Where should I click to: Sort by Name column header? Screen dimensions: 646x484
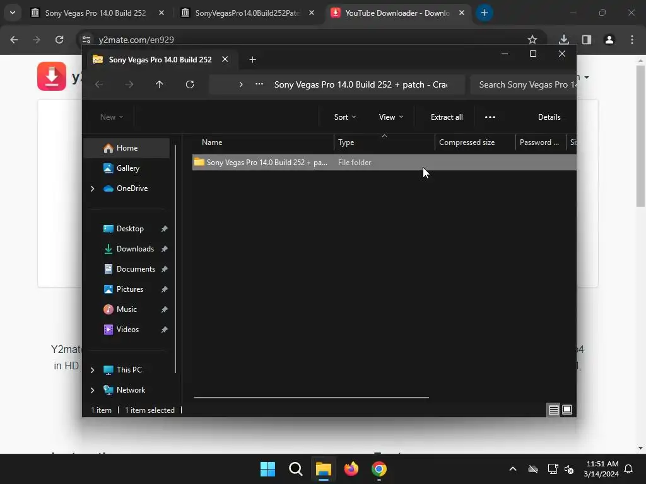point(263,142)
